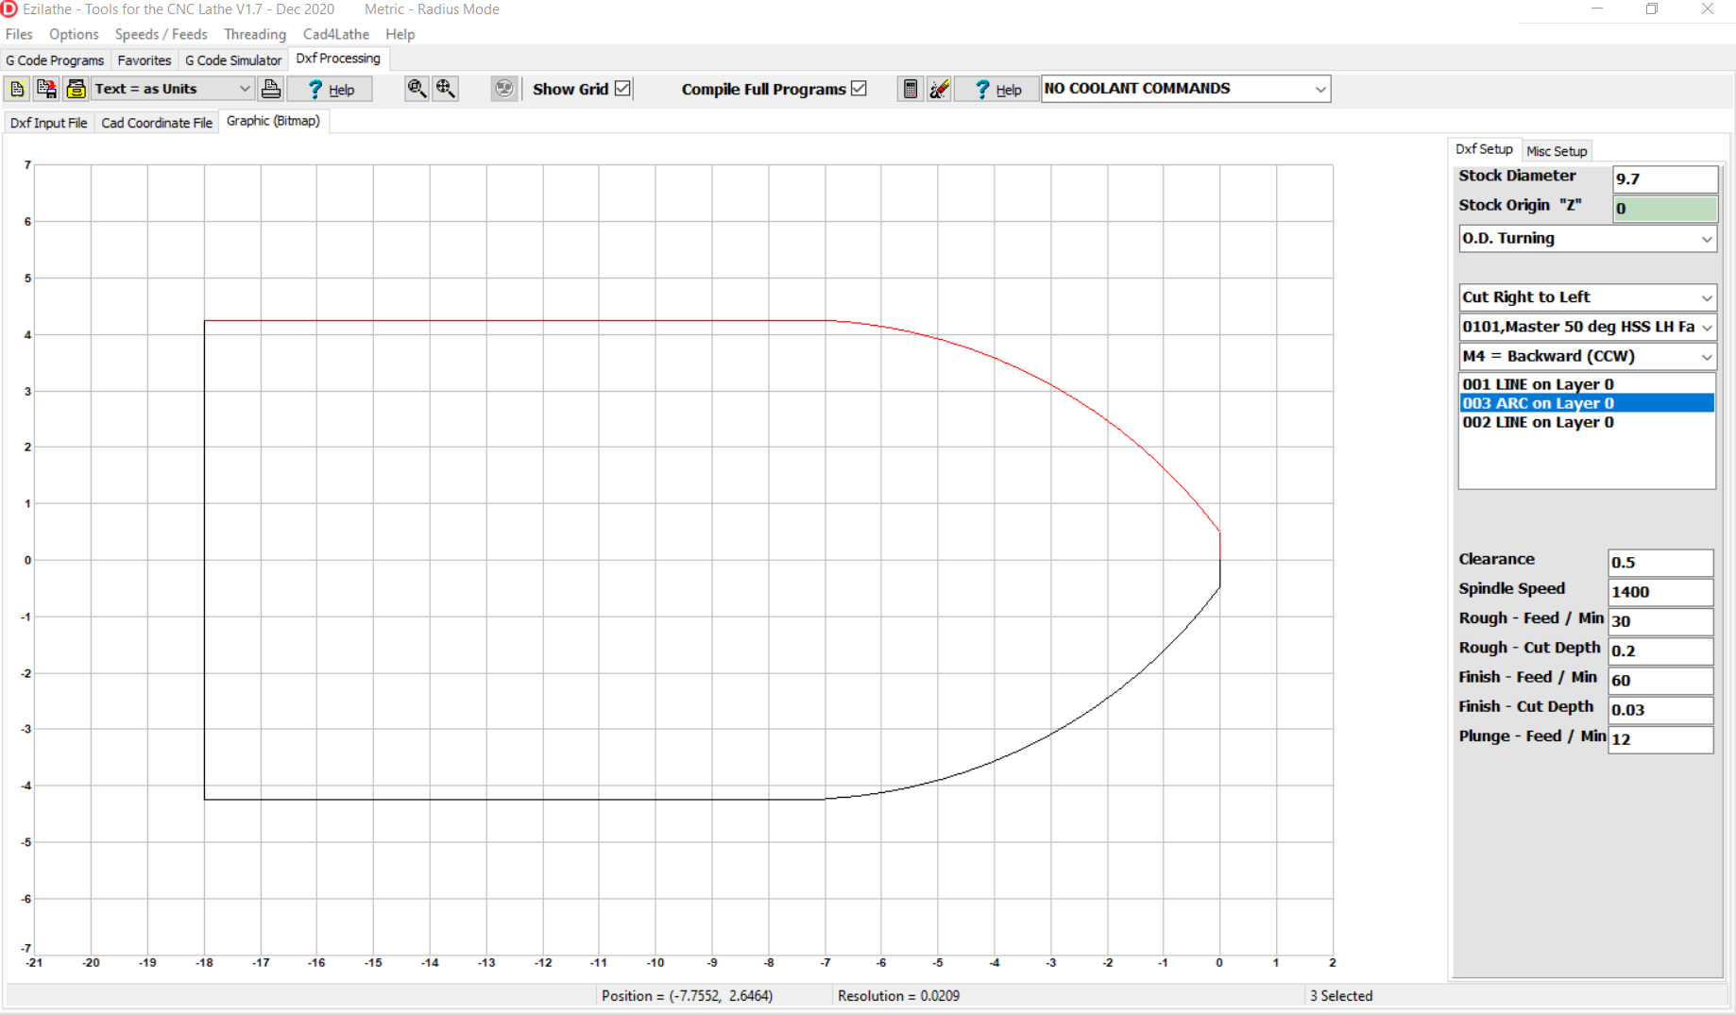Select the Dxf Setup tab
The height and width of the screenshot is (1015, 1736).
click(x=1484, y=149)
